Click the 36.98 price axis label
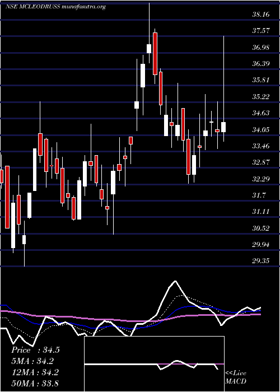 coord(261,47)
